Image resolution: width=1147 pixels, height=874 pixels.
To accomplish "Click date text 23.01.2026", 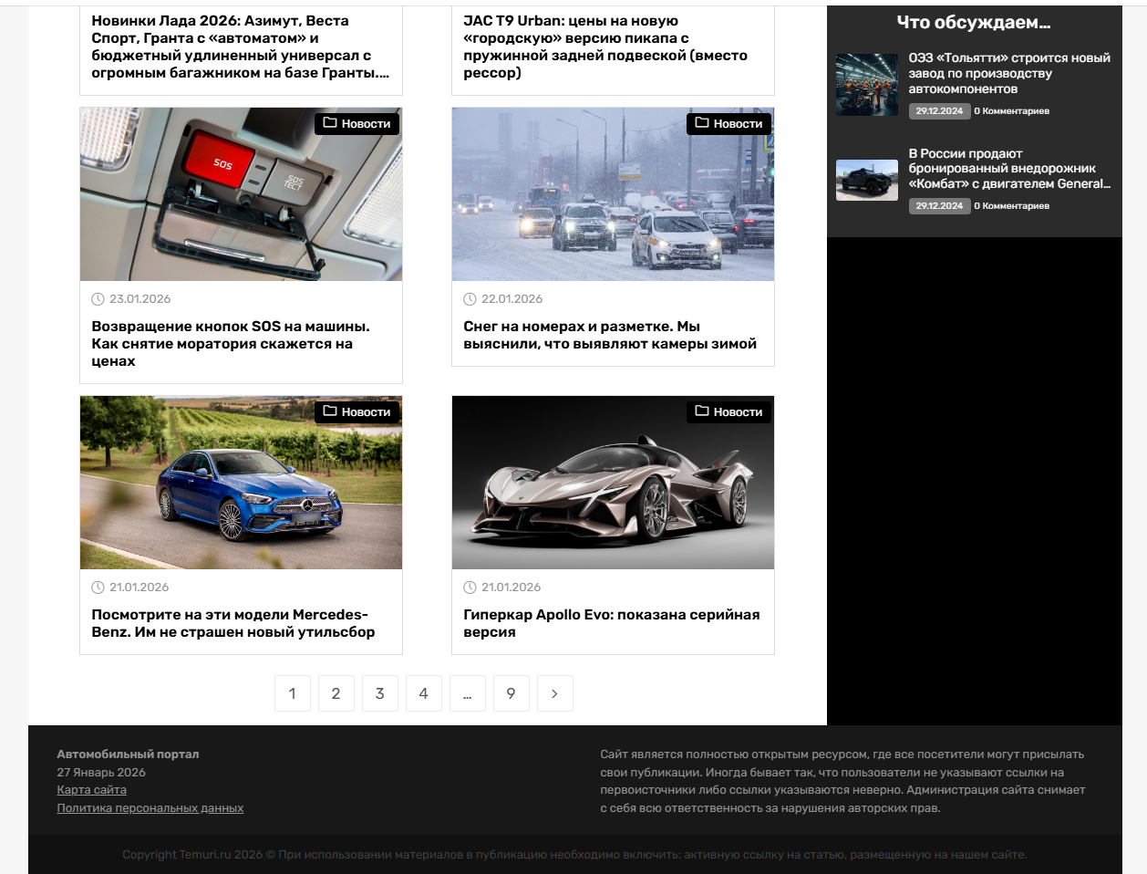I will [140, 299].
